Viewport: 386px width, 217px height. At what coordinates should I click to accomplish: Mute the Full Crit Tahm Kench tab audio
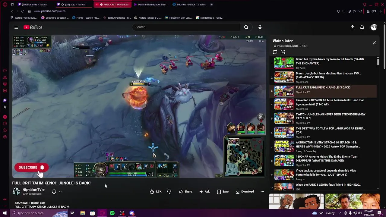click(101, 5)
